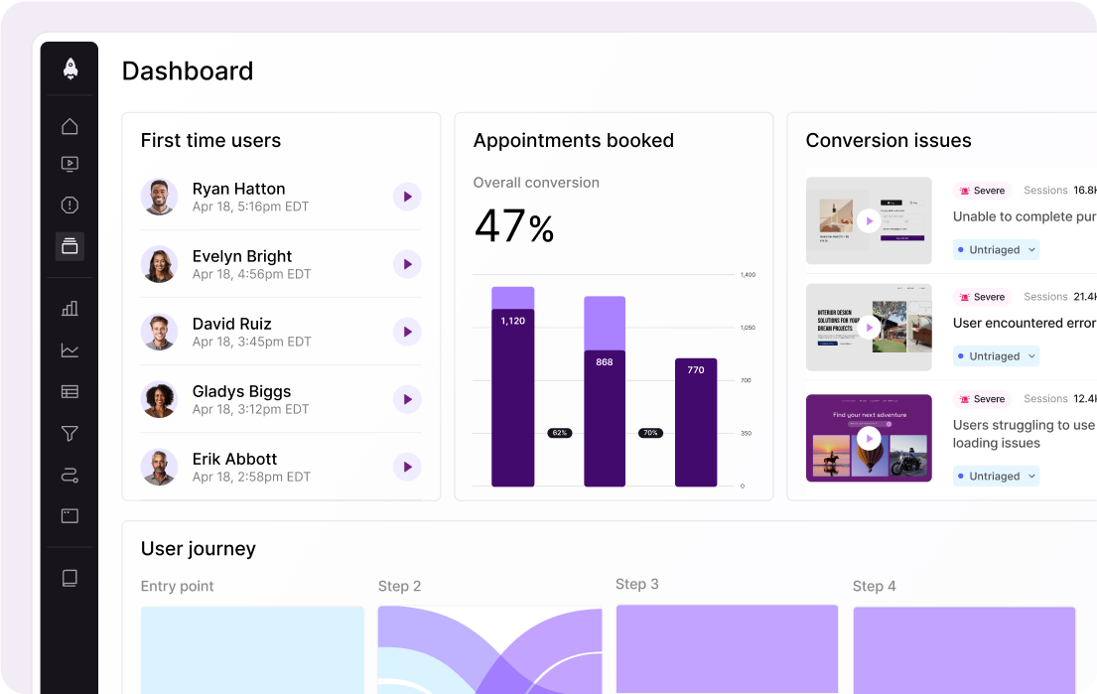Select the table grid icon in sidebar
The image size is (1097, 694).
(x=69, y=391)
